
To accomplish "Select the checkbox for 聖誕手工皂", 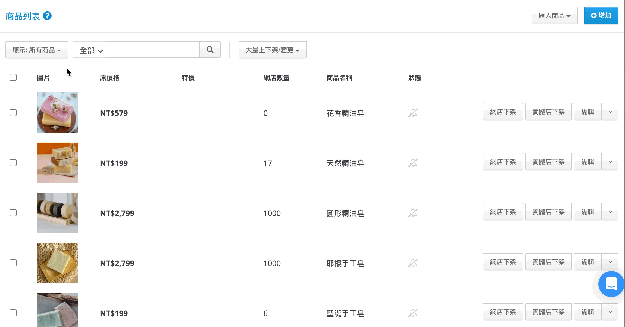I will (13, 313).
